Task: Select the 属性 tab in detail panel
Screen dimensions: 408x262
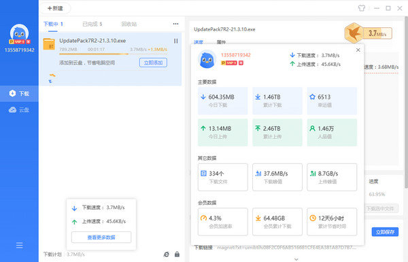Action: (x=221, y=42)
